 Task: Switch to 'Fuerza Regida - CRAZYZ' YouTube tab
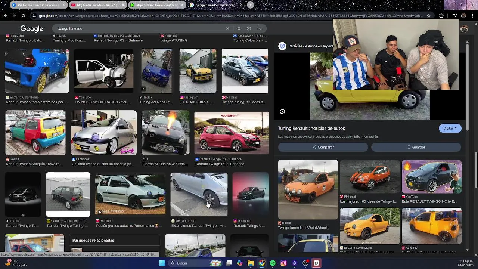click(x=98, y=5)
